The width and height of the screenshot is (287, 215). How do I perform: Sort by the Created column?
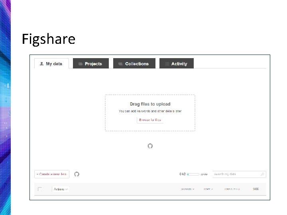pos(232,189)
